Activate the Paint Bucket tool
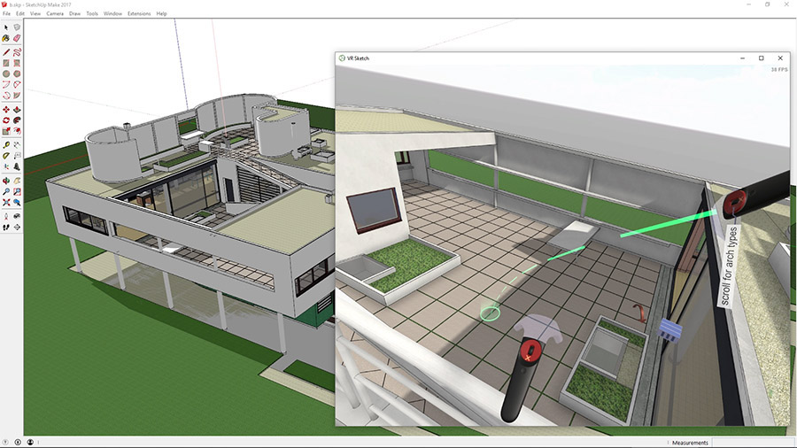 point(6,38)
